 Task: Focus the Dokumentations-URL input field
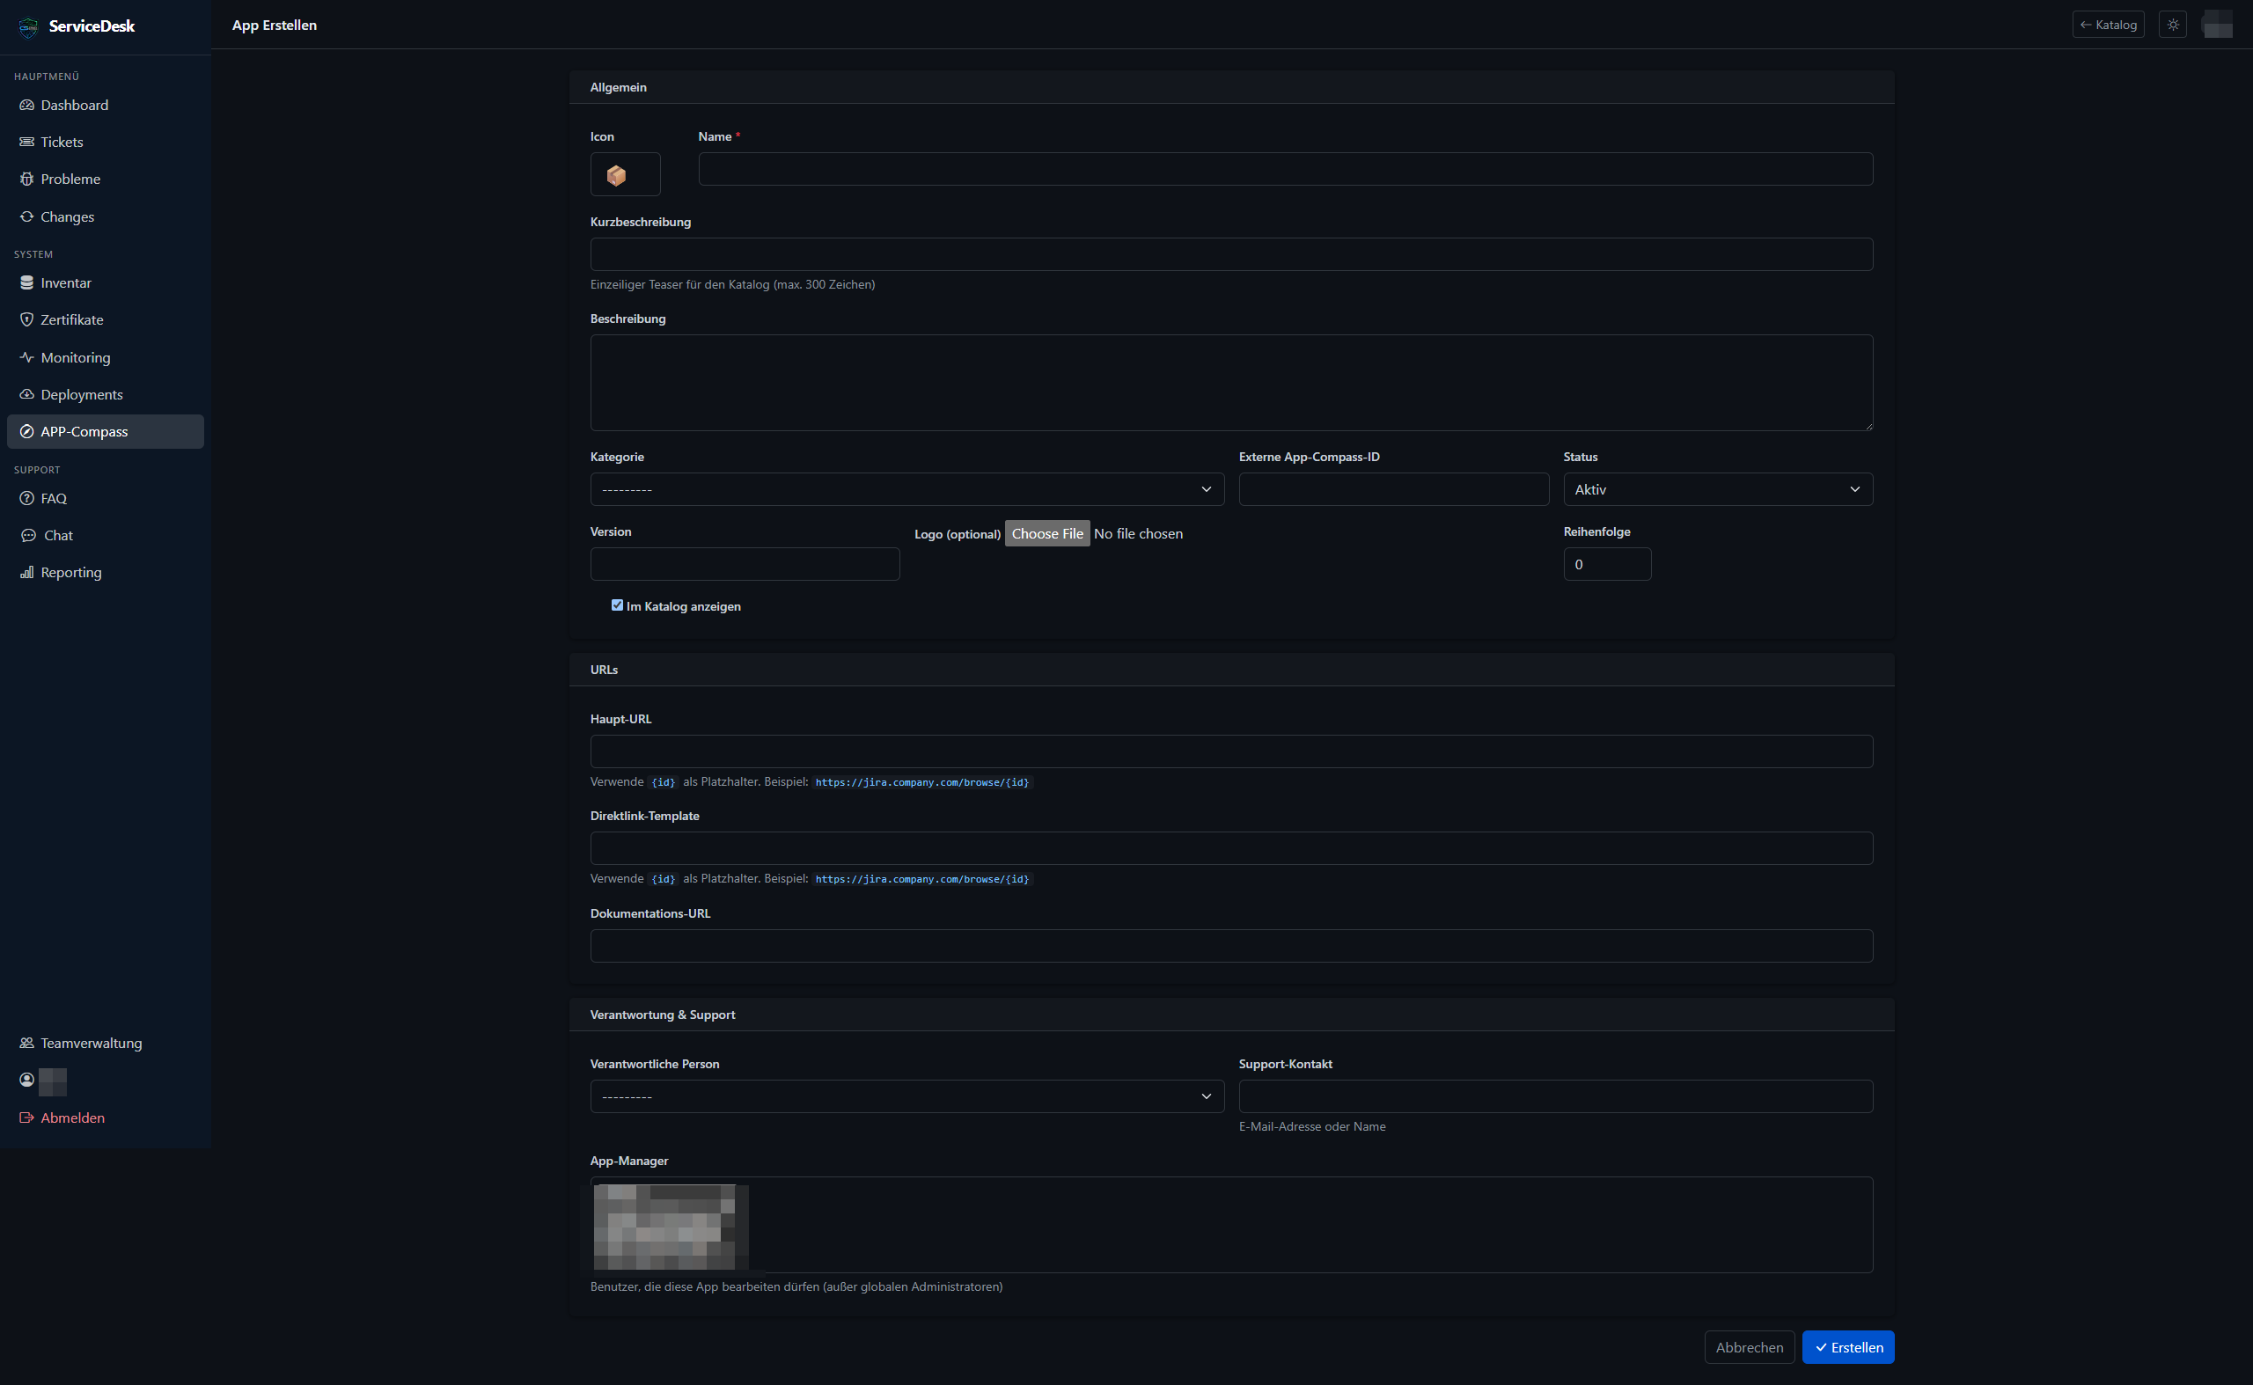pyautogui.click(x=1231, y=946)
